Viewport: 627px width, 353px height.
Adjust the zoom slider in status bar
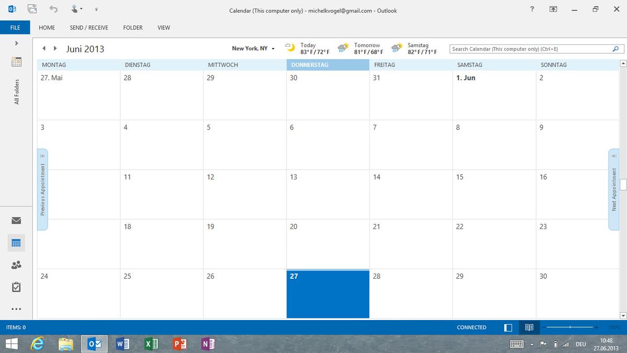tap(571, 327)
